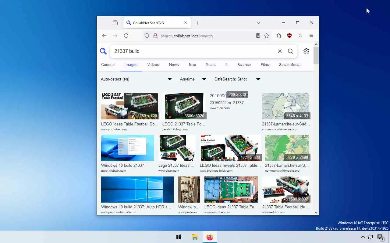Click 'Windows 10 build 21337: Auto HDR' title
This screenshot has width=390, height=243.
[137, 207]
